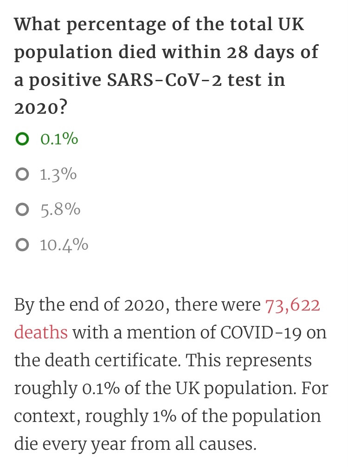Click 'die every year from all causes' line
348x467 pixels.
click(135, 444)
